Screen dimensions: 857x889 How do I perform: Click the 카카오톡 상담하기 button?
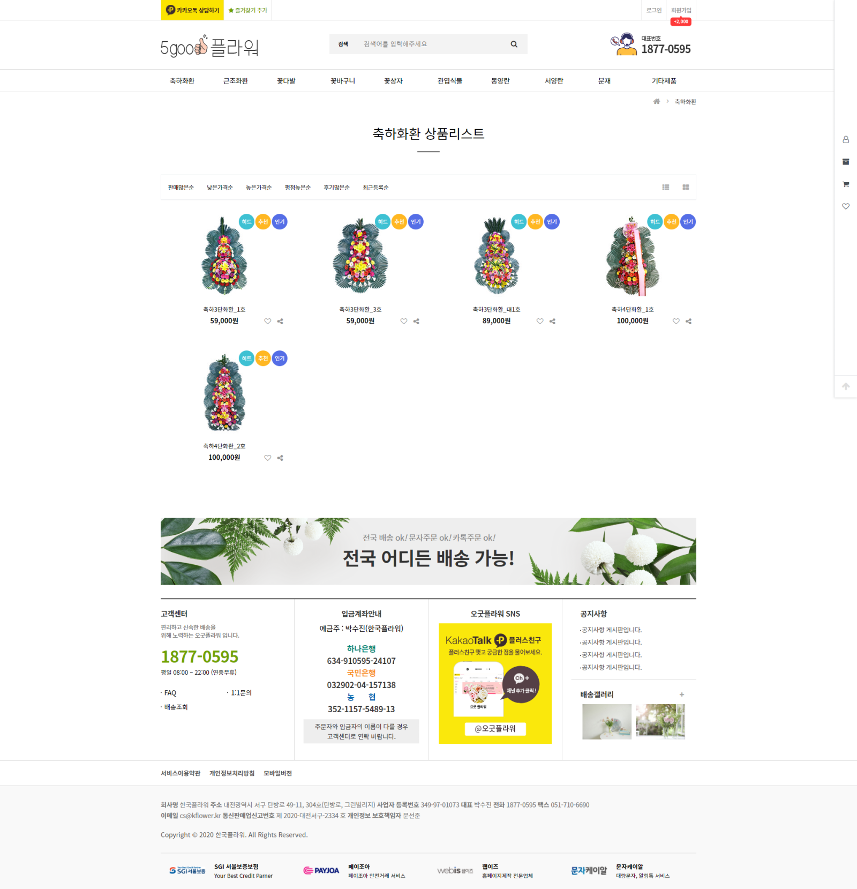pyautogui.click(x=192, y=10)
